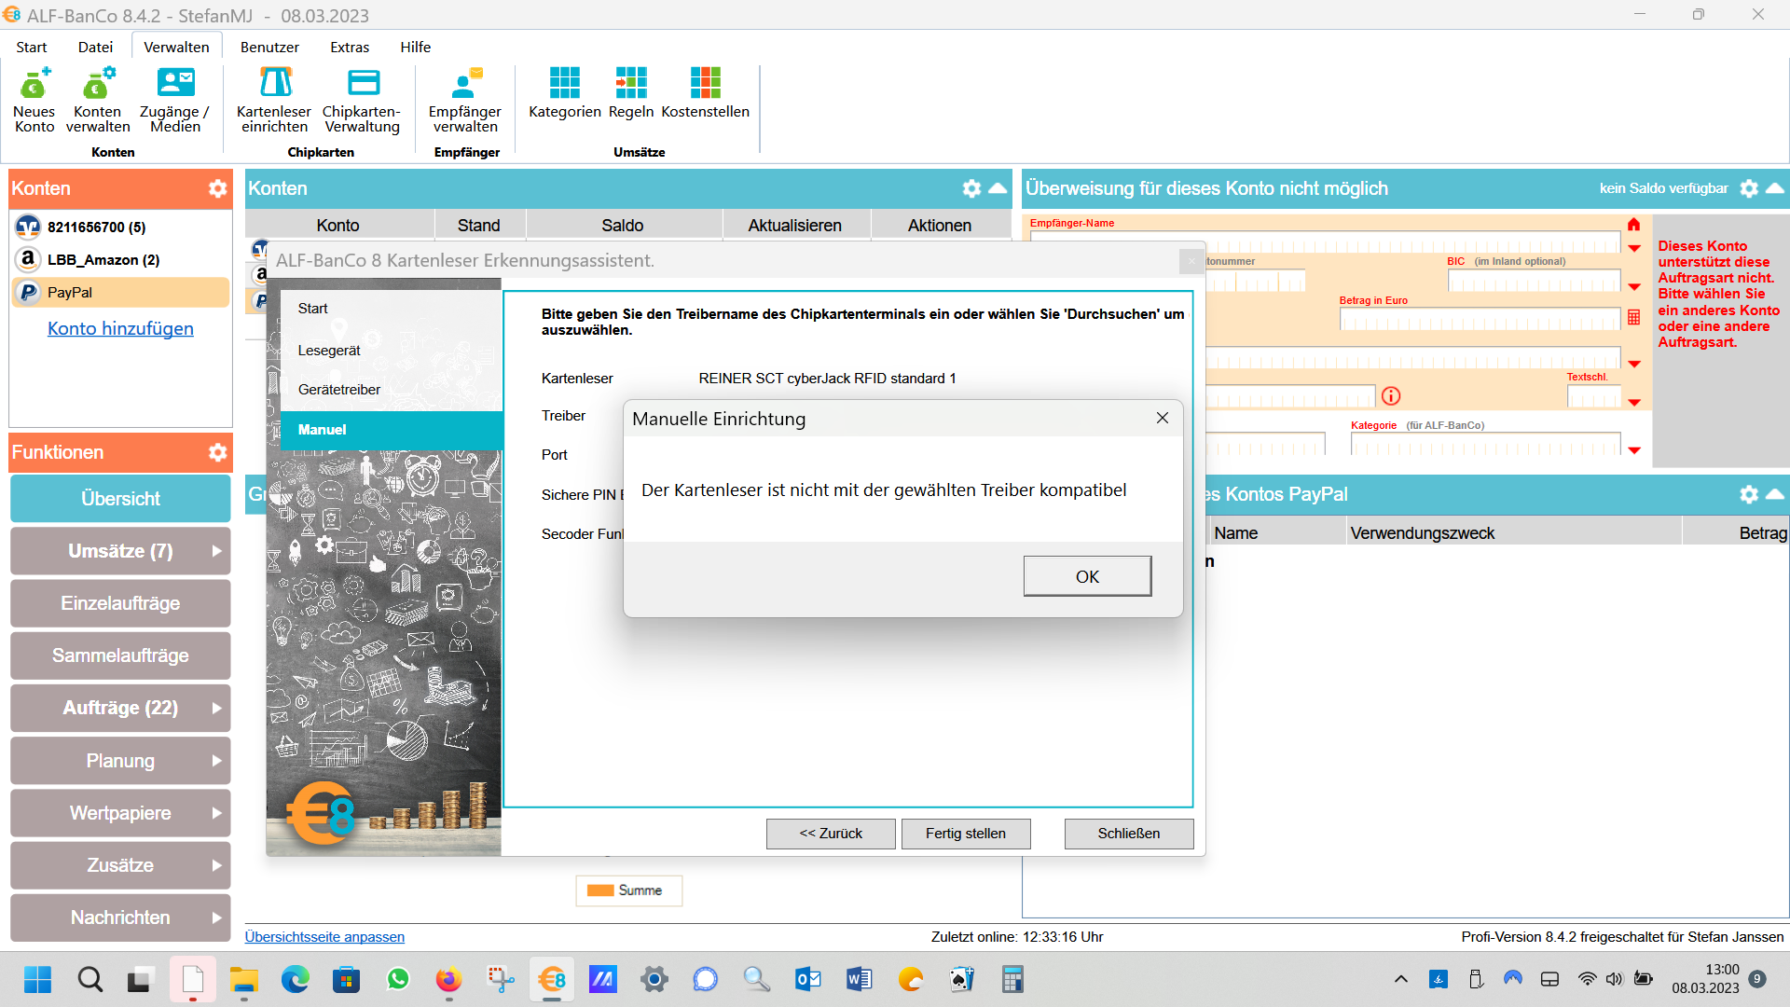Open Einzelaufträge function button

click(120, 603)
